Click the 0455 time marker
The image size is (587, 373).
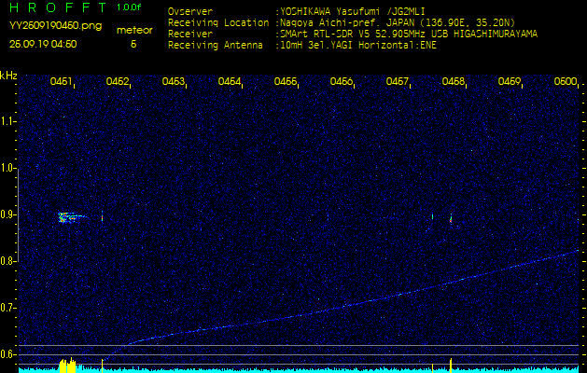click(x=286, y=82)
